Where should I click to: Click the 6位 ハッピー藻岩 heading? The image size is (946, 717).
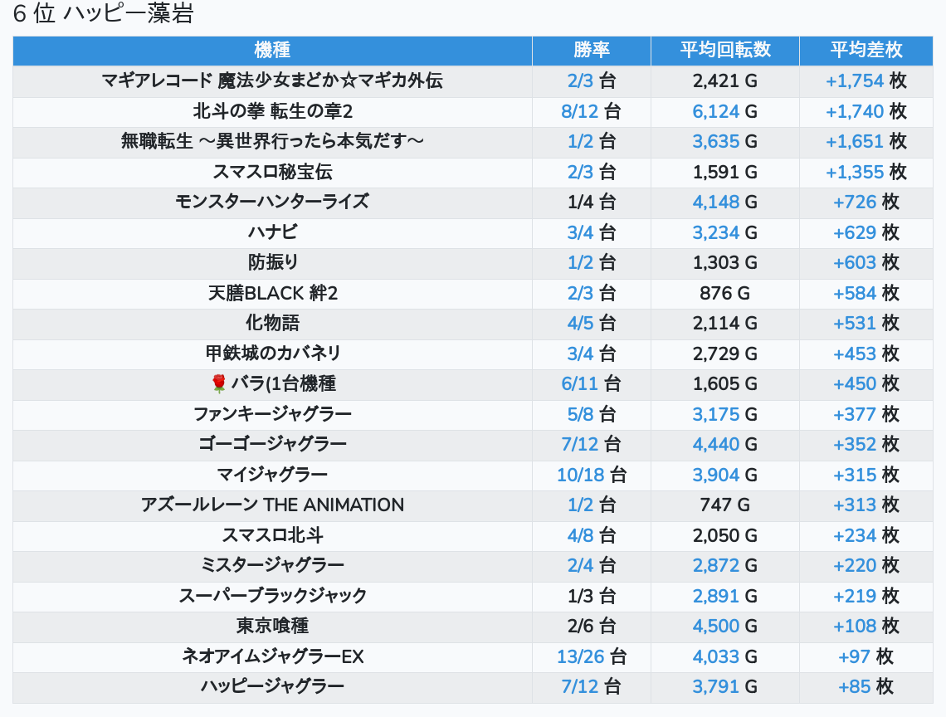click(x=103, y=15)
